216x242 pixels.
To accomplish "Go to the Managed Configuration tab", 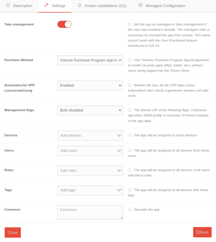I will click(162, 6).
